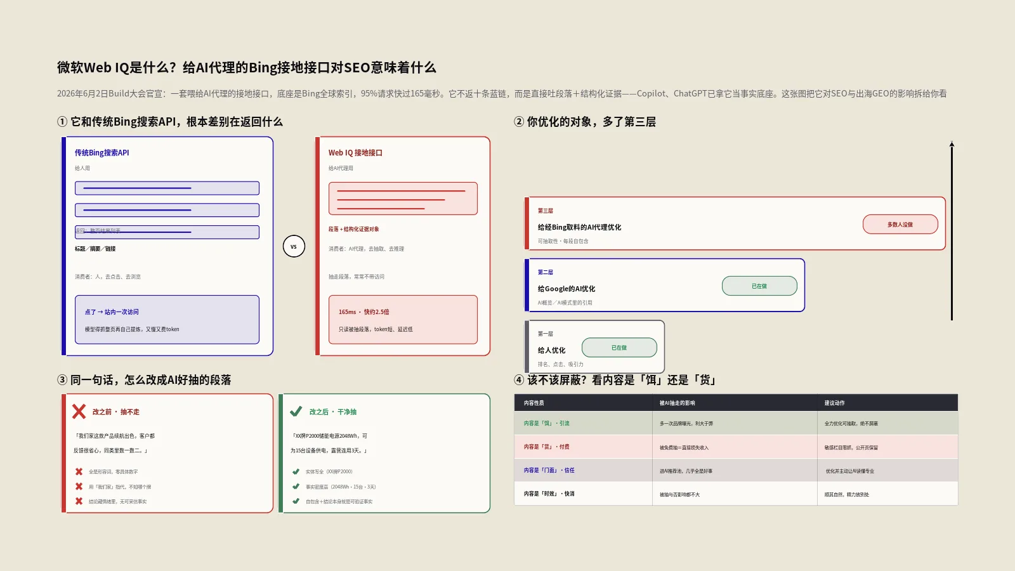Click the 给Bing取料的AI代理优化 heading

click(x=579, y=227)
